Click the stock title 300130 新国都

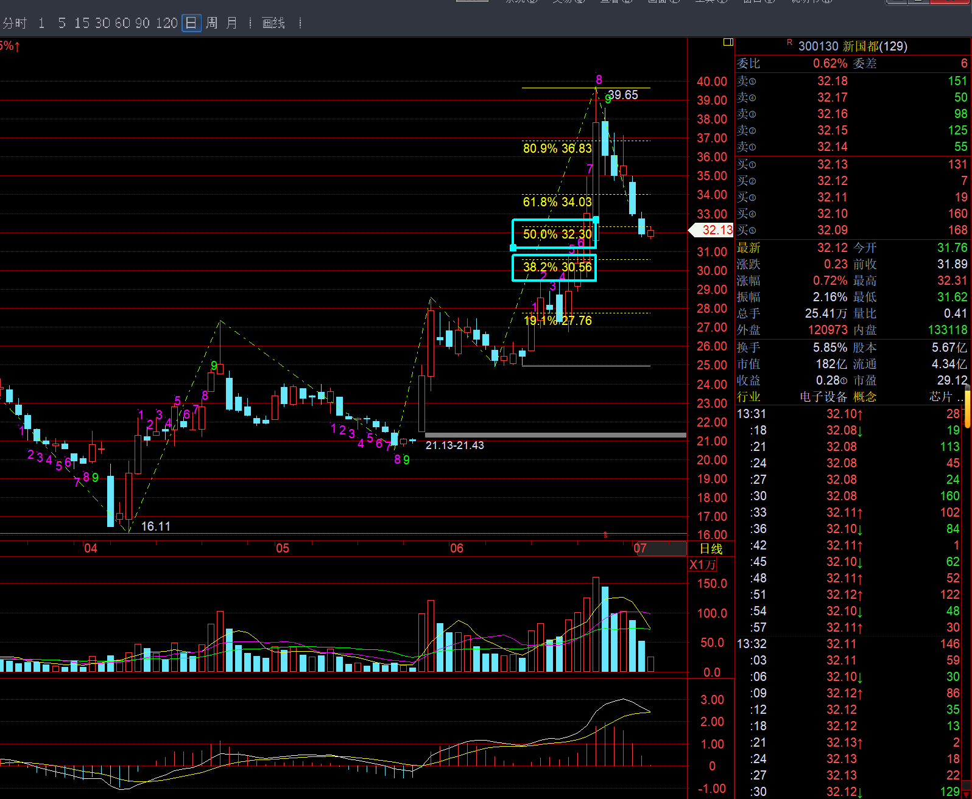click(853, 46)
